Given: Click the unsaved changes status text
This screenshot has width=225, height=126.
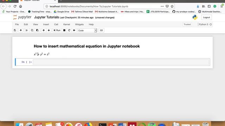Looking at the screenshot, I should [105, 17].
